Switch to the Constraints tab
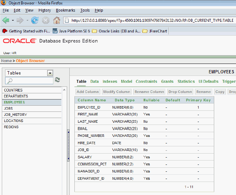 [146, 82]
